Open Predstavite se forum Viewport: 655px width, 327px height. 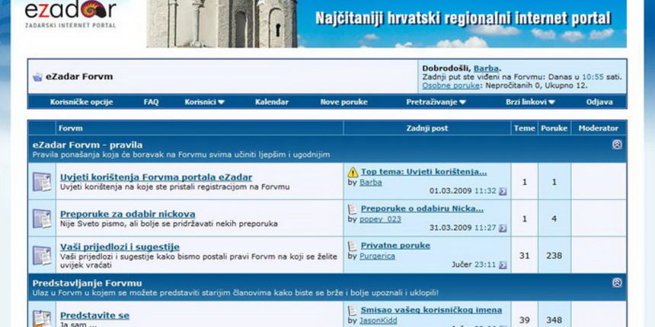point(94,316)
